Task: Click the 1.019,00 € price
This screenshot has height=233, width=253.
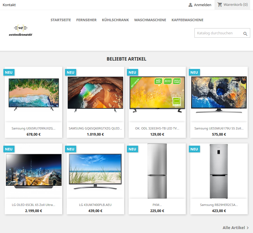Action: [95, 134]
